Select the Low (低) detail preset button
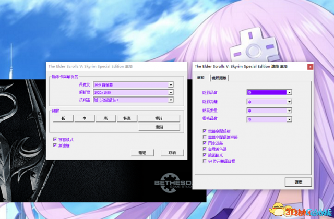 63,118
